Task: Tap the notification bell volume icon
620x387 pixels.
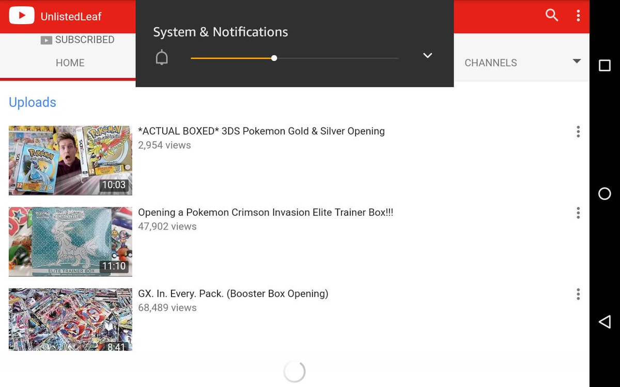Action: (162, 58)
